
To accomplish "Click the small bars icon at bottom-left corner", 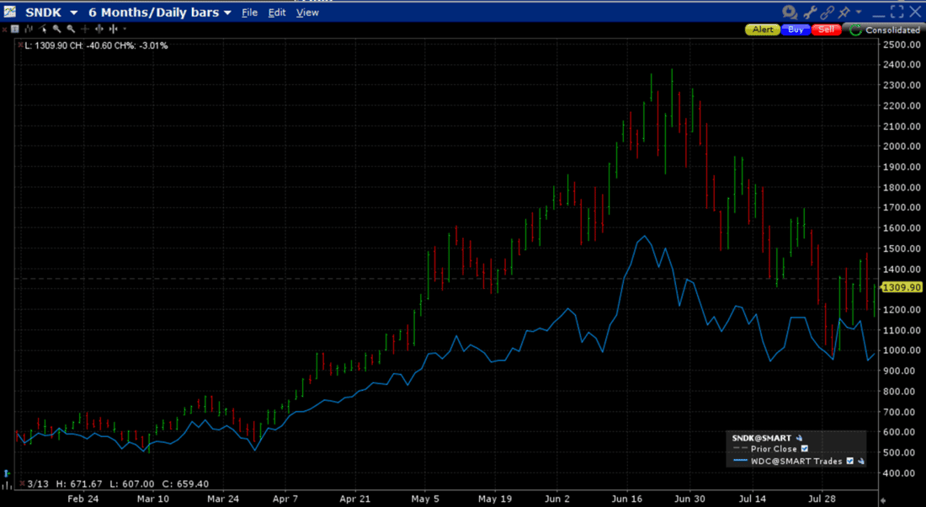I will [x=7, y=485].
